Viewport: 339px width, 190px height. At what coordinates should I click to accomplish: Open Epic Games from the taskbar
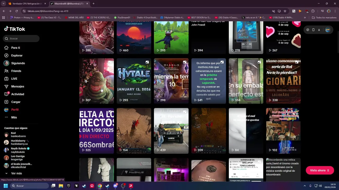(69, 186)
